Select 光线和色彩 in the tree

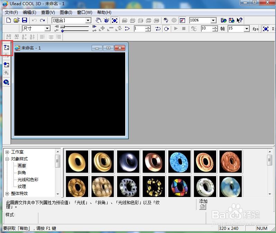point(28,180)
